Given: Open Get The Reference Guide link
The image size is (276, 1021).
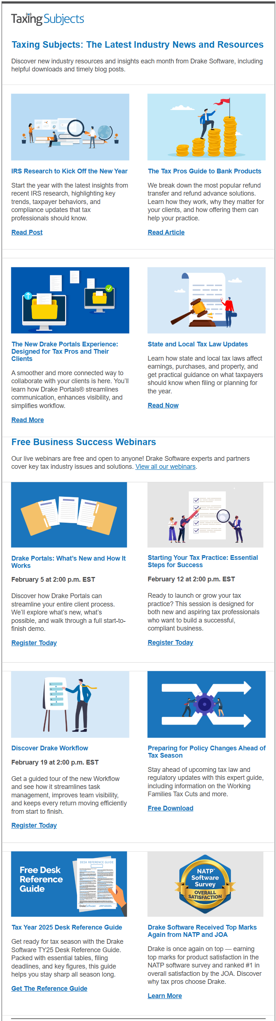Looking at the screenshot, I should coord(49,988).
